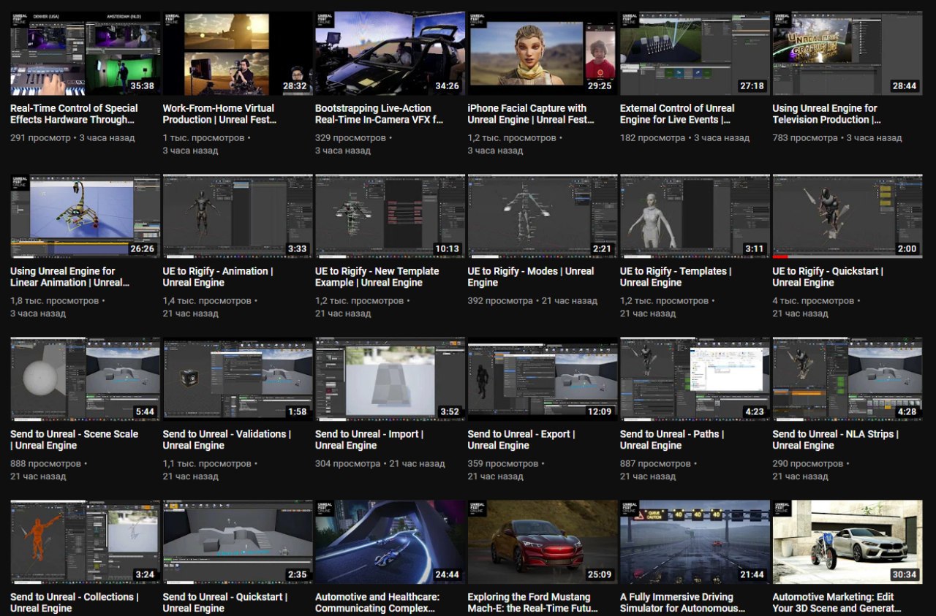Open the Television Production video thumbnail
Screen dimensions: 936x616
coord(848,53)
